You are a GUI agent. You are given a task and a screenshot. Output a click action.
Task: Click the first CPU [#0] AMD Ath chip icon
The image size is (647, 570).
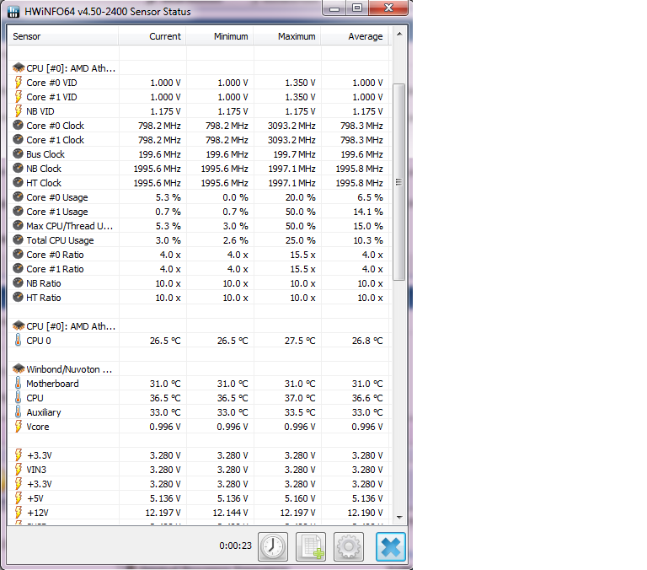click(19, 67)
